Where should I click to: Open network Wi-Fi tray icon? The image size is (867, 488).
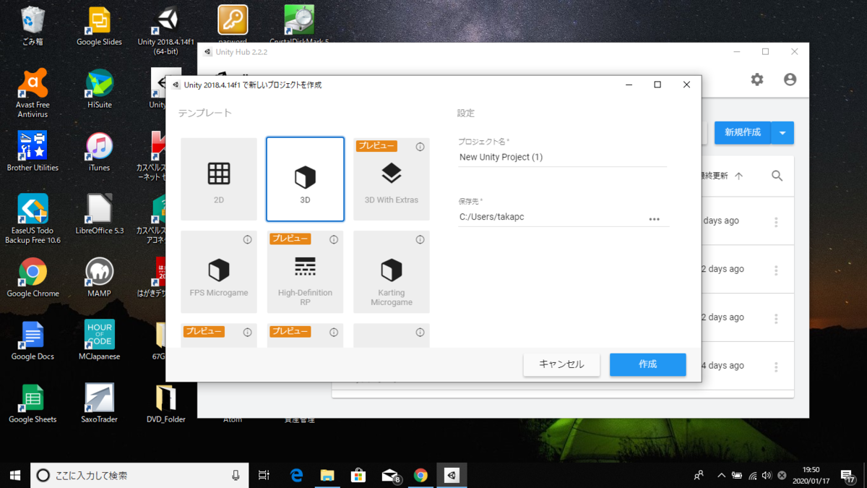tap(753, 475)
